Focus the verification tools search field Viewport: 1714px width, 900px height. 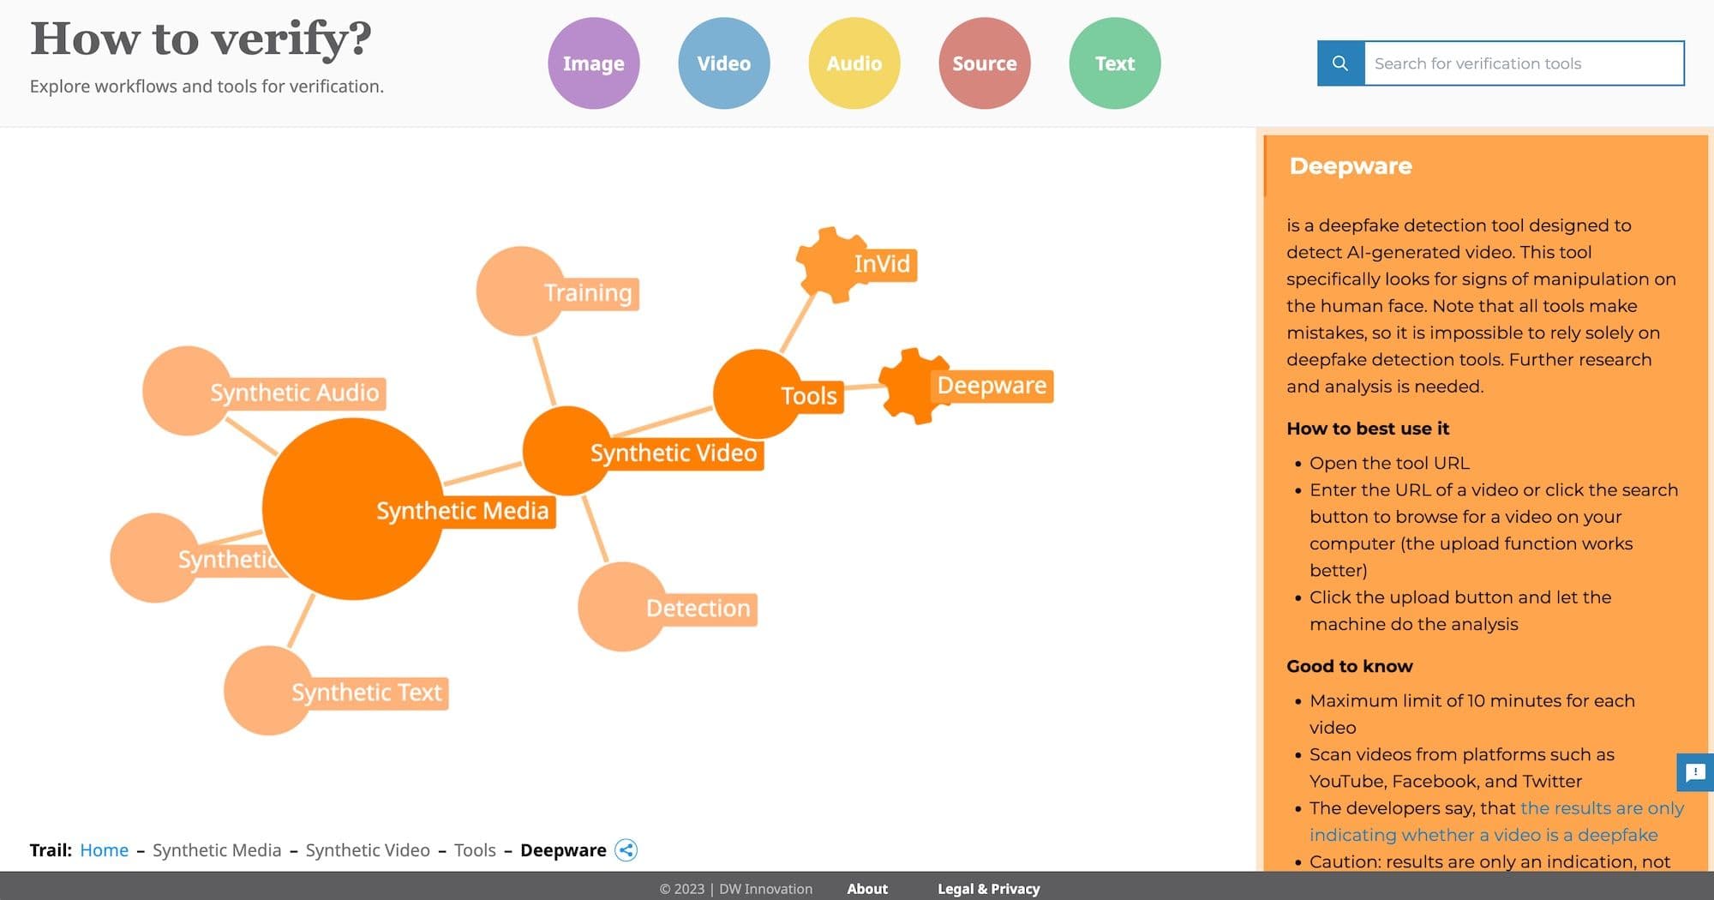[x=1523, y=63]
